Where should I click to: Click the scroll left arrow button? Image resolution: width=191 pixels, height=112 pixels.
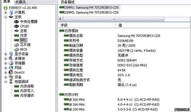[61, 19]
